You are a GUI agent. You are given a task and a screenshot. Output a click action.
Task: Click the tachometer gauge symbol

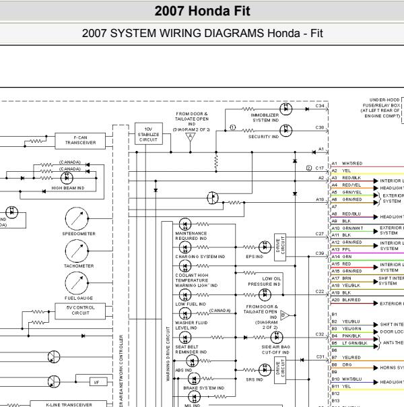(x=77, y=251)
